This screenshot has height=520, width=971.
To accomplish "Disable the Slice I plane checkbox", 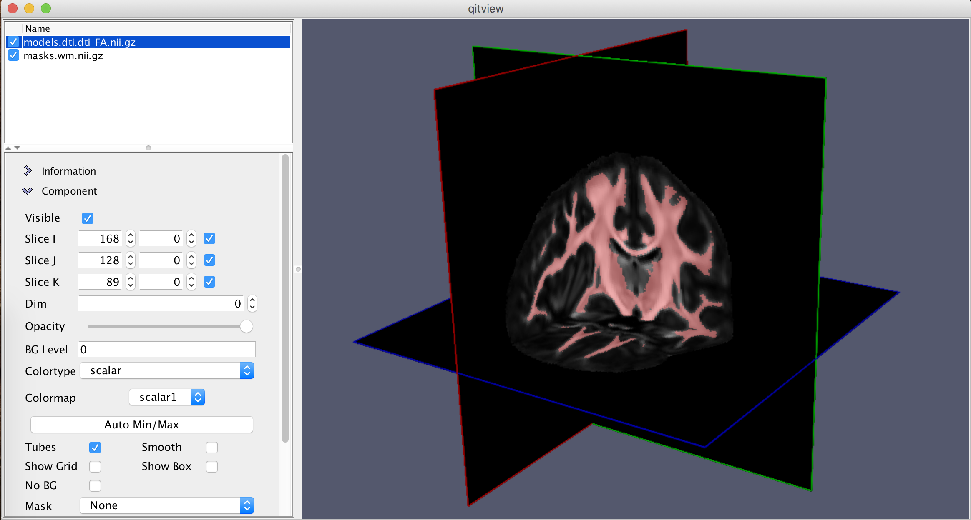I will point(209,239).
